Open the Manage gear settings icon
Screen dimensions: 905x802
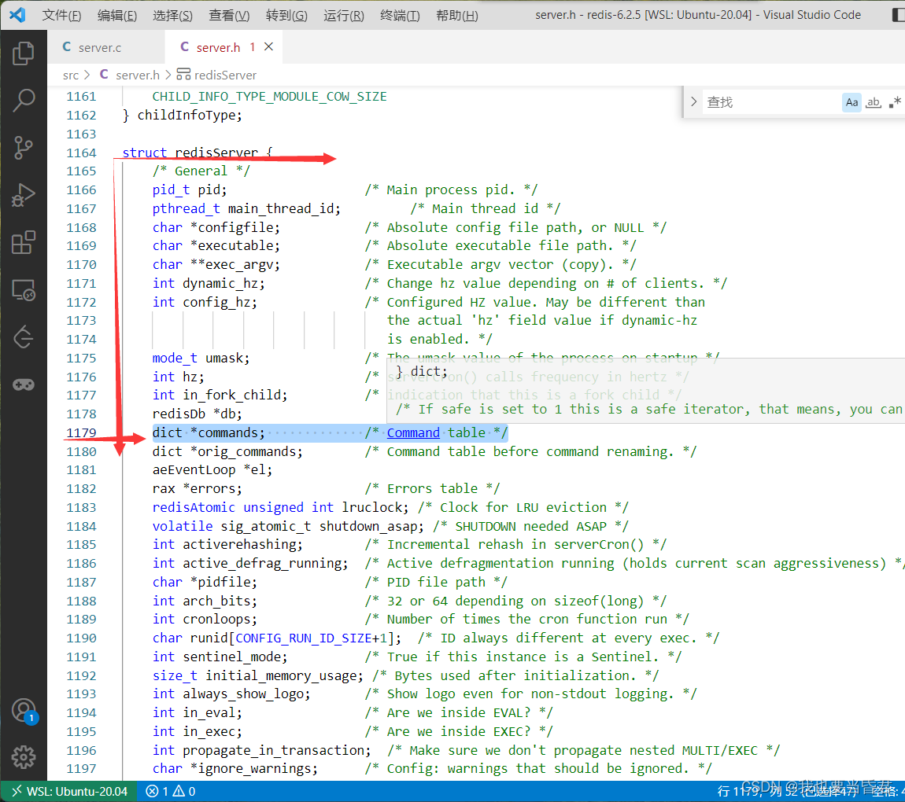[24, 757]
